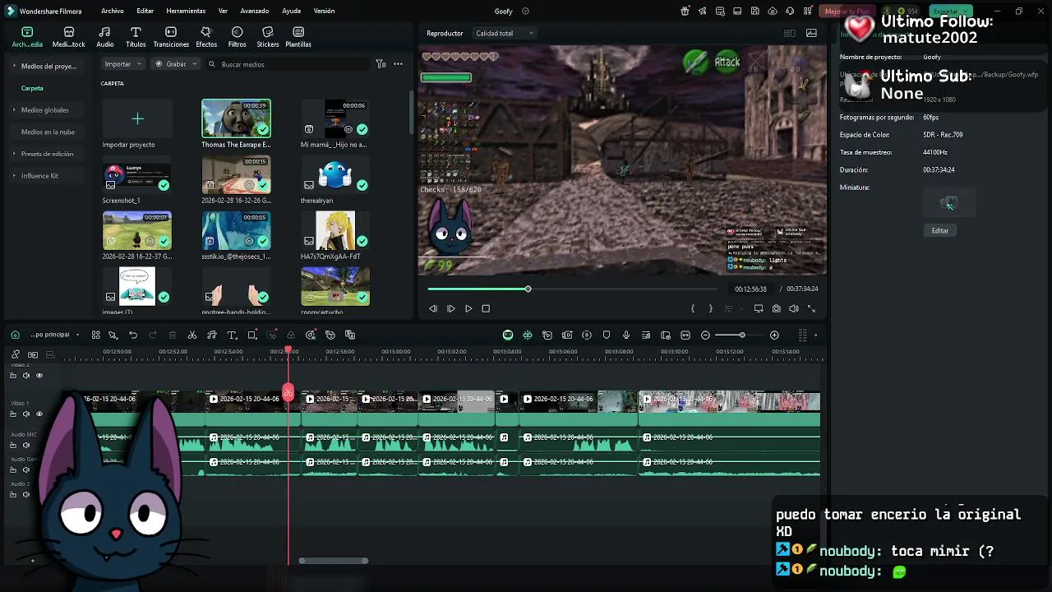The width and height of the screenshot is (1052, 592).
Task: Click the audio-stretch tool icon
Action: [x=212, y=335]
